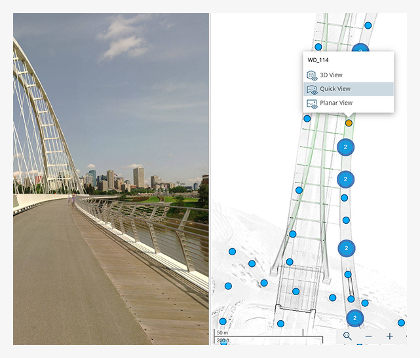Choose Planar View from the popup menu
The height and width of the screenshot is (358, 420).
[x=349, y=103]
